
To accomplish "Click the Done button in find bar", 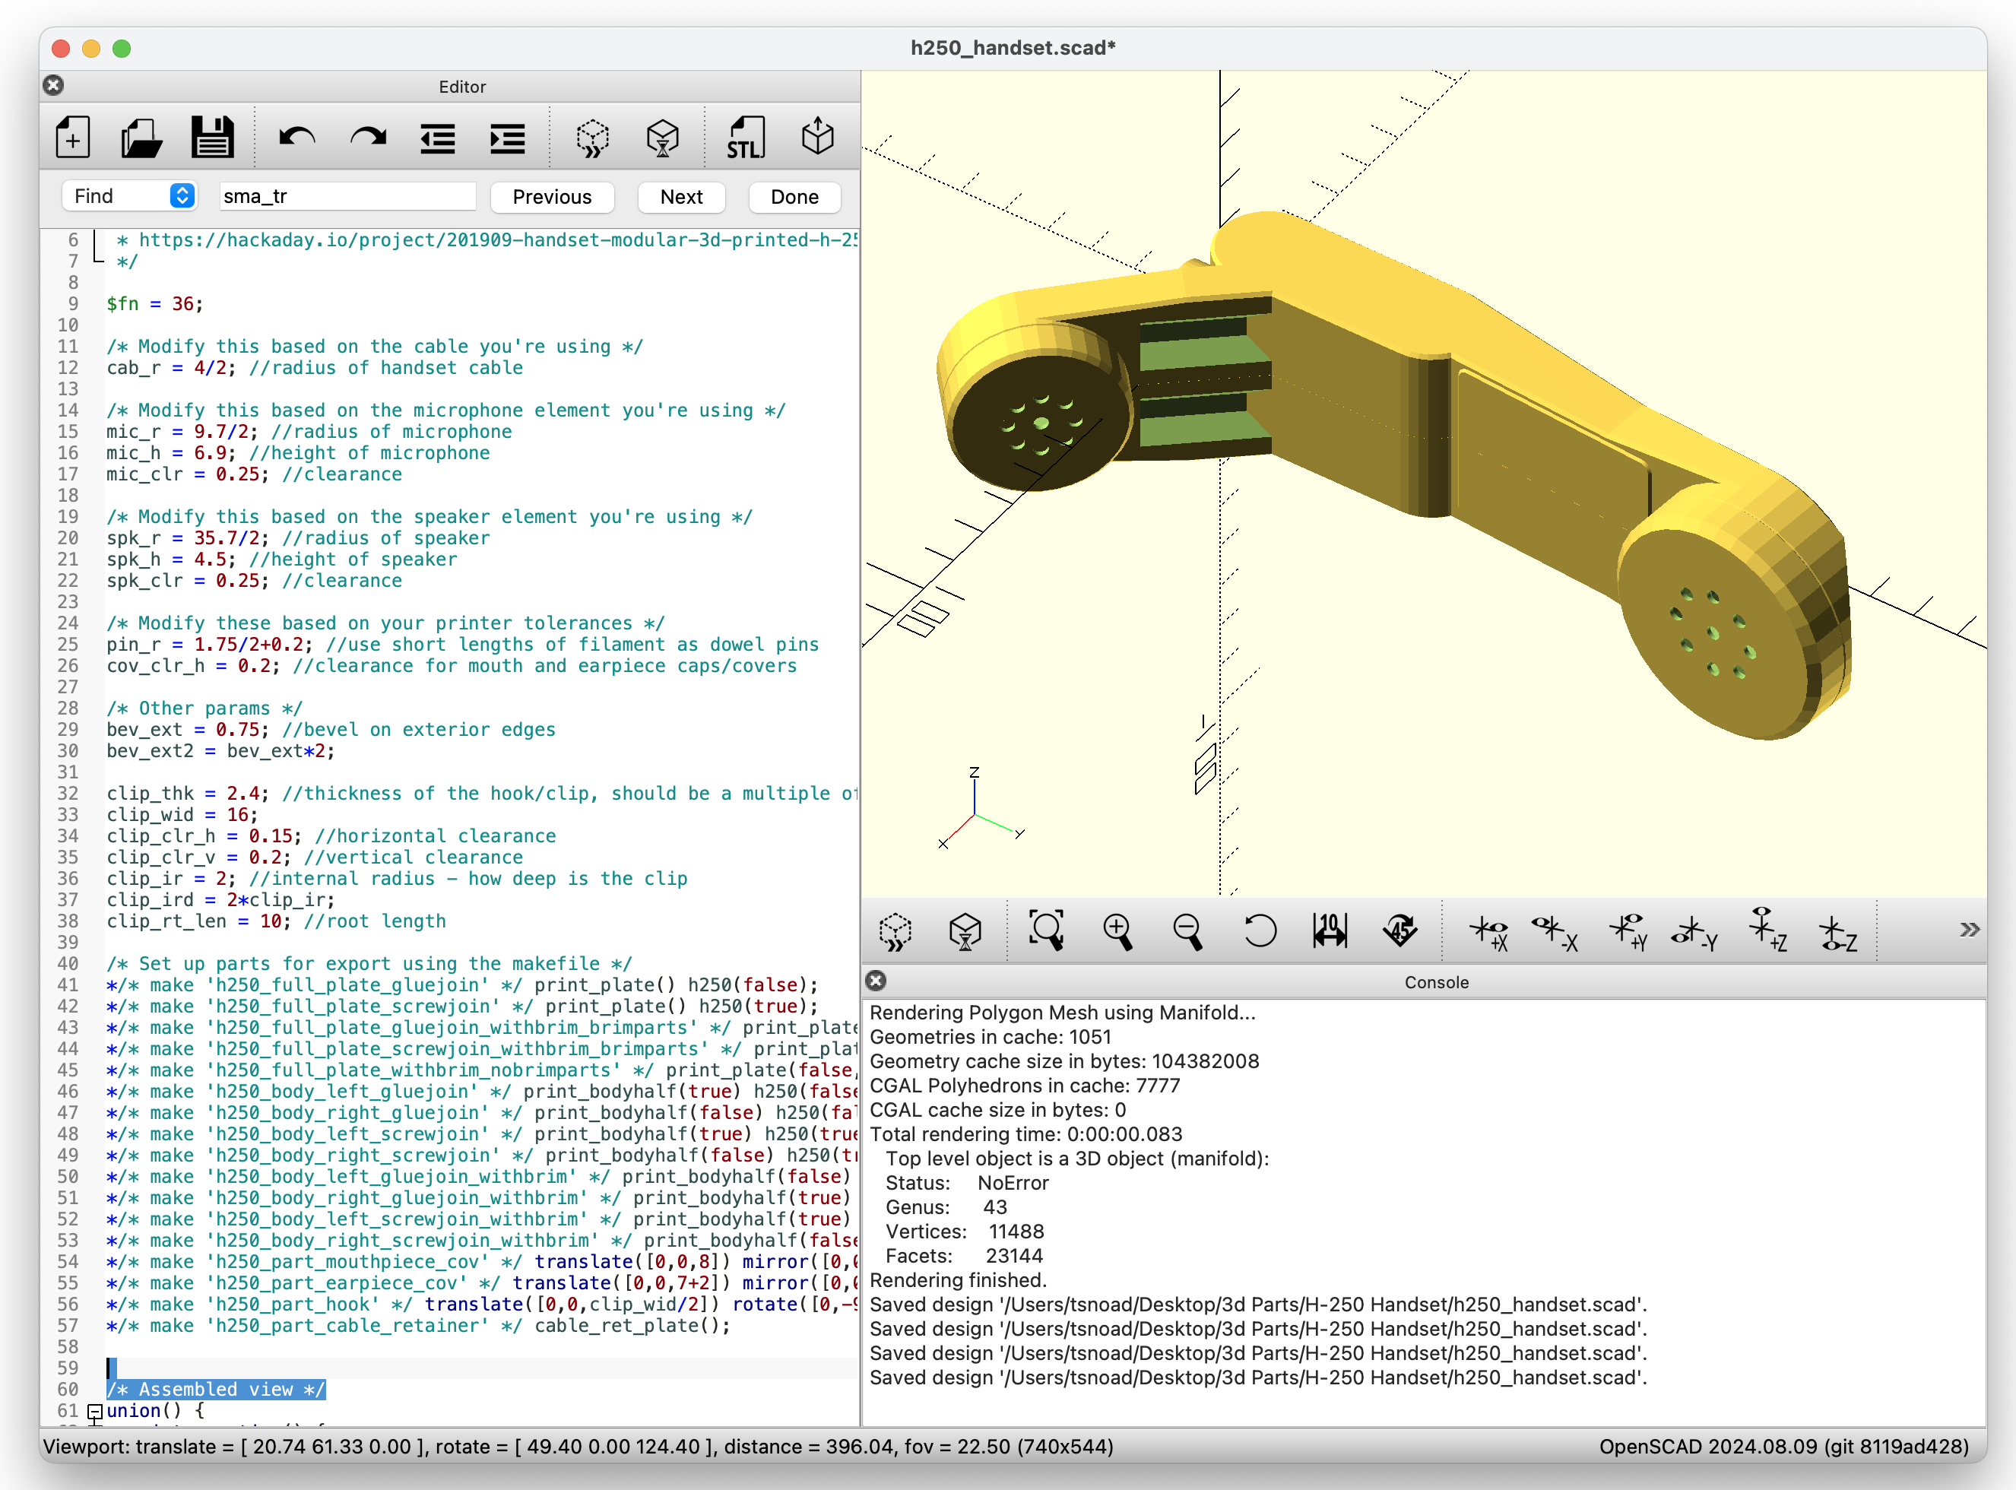I will coord(794,197).
